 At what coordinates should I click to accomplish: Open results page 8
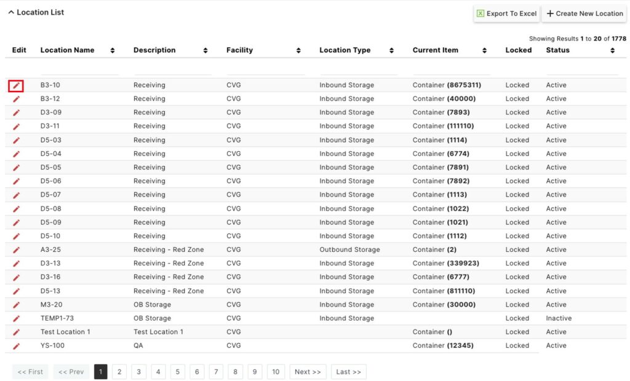(x=236, y=372)
